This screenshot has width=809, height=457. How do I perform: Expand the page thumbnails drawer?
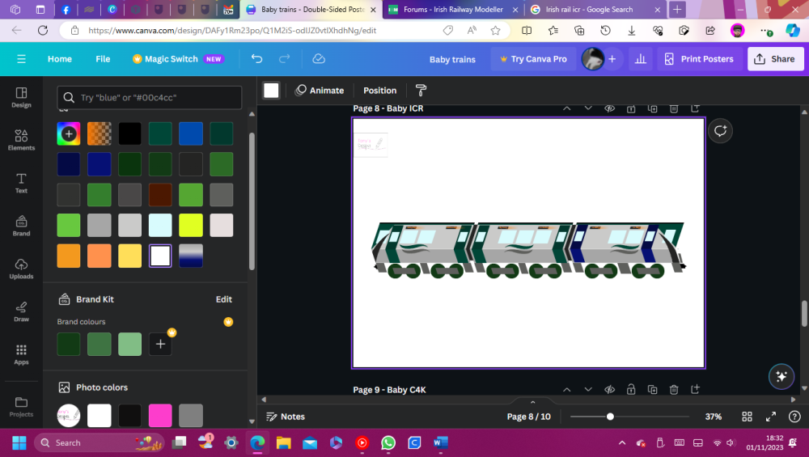coord(532,402)
